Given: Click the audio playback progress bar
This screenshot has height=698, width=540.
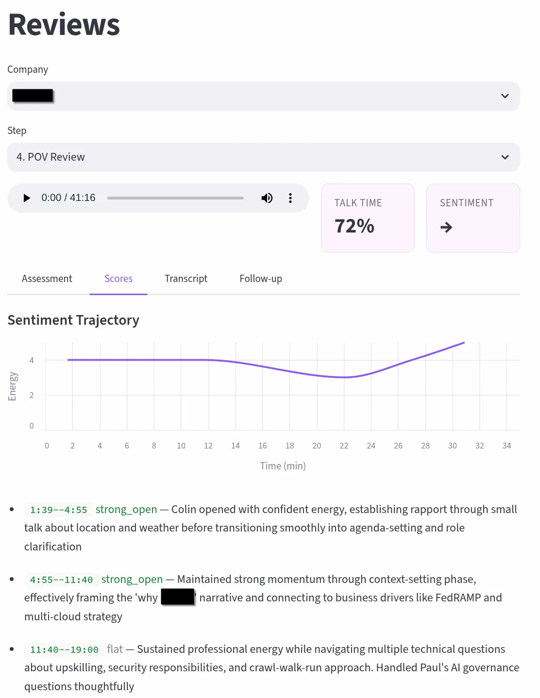Looking at the screenshot, I should (x=175, y=198).
